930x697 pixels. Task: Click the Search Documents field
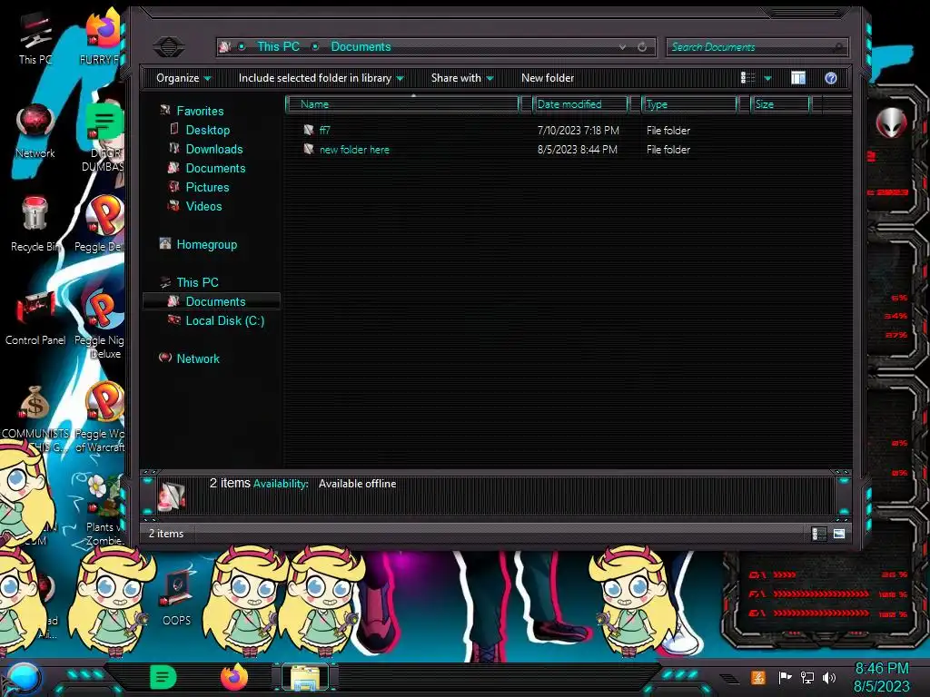757,47
